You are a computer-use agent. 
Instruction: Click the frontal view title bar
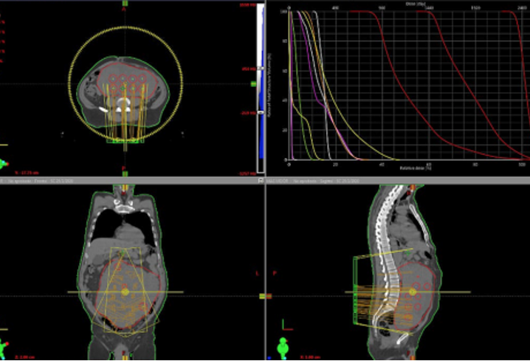click(x=132, y=180)
